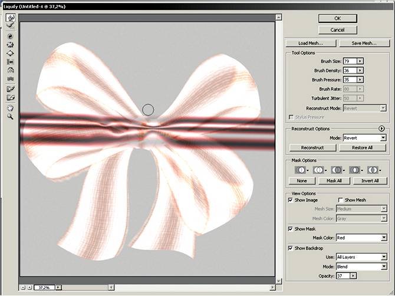Click the Load Mesh button

point(311,43)
